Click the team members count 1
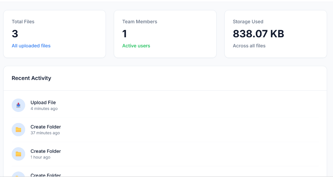The image size is (333, 177). (x=125, y=34)
